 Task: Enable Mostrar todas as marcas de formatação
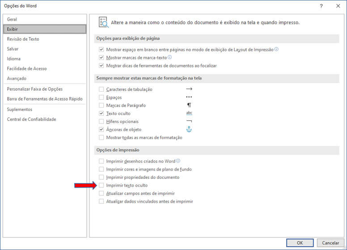[102, 137]
